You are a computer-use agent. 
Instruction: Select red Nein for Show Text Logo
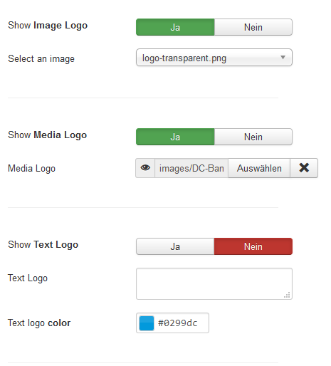pyautogui.click(x=253, y=246)
